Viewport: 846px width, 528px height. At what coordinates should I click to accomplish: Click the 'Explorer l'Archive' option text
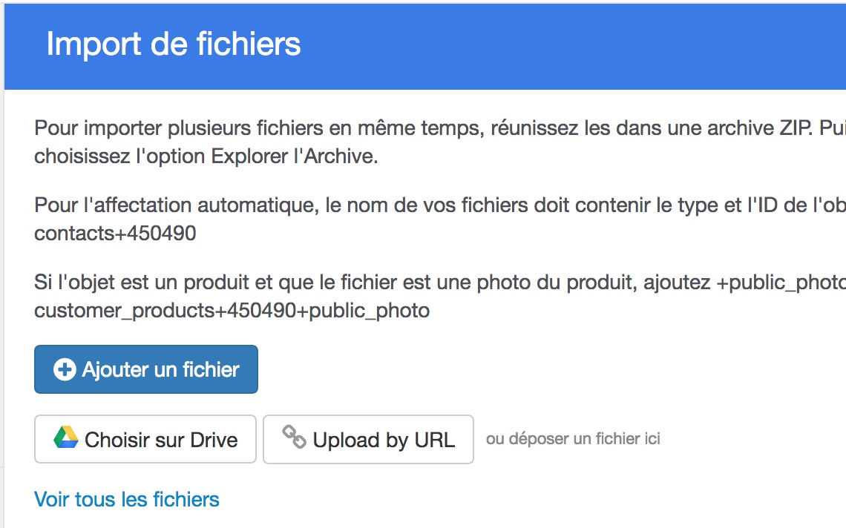294,156
